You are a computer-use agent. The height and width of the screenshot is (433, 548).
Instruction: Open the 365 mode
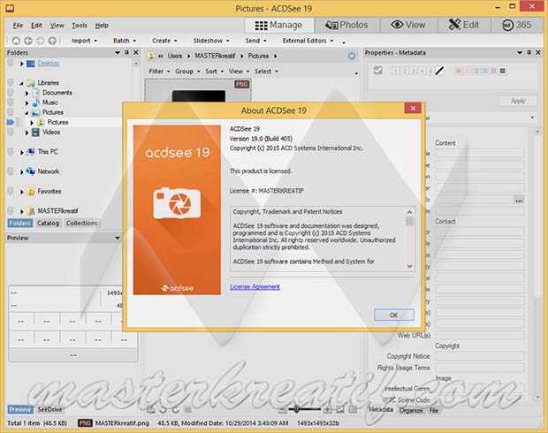pyautogui.click(x=516, y=25)
